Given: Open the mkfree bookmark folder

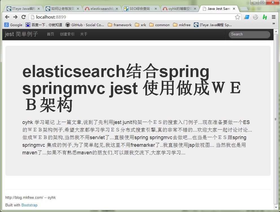Looking at the screenshot, I should pyautogui.click(x=182, y=25).
